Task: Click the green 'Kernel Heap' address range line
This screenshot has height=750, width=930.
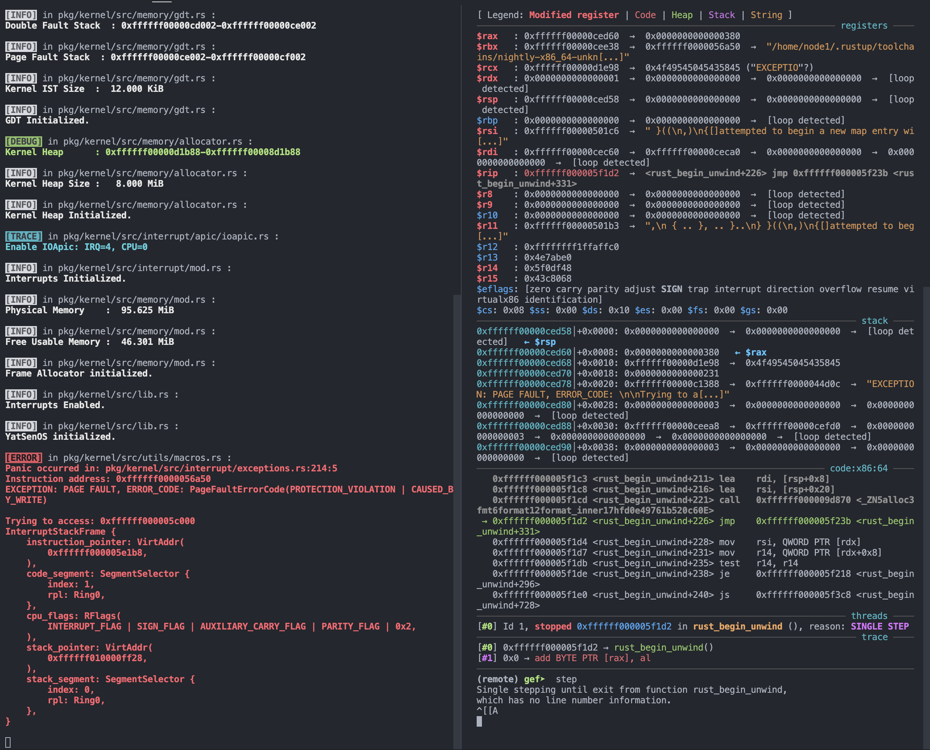Action: click(x=152, y=152)
